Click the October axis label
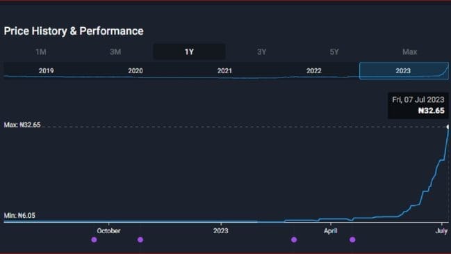Screen dimensions: 451x254 (x=108, y=230)
